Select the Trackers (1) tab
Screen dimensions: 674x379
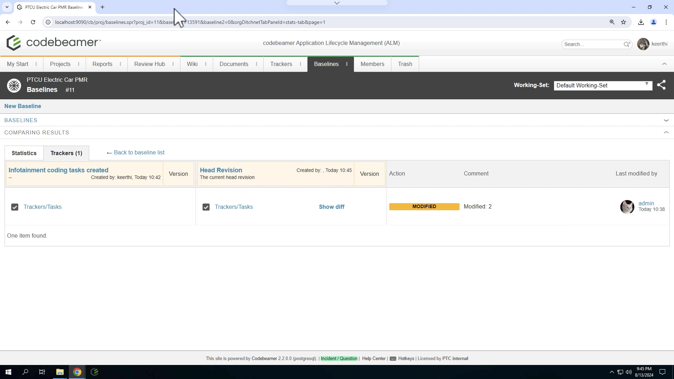(x=66, y=153)
